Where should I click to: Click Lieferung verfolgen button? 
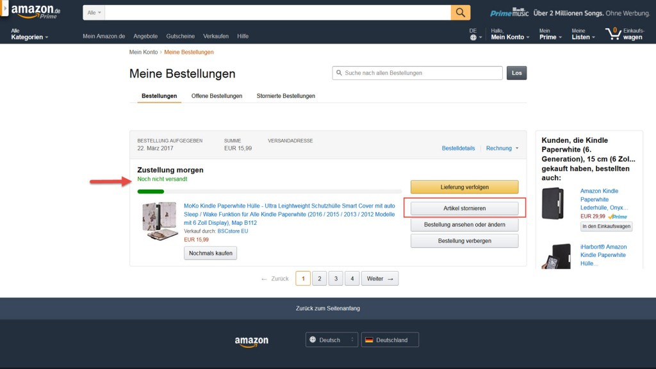pyautogui.click(x=464, y=187)
